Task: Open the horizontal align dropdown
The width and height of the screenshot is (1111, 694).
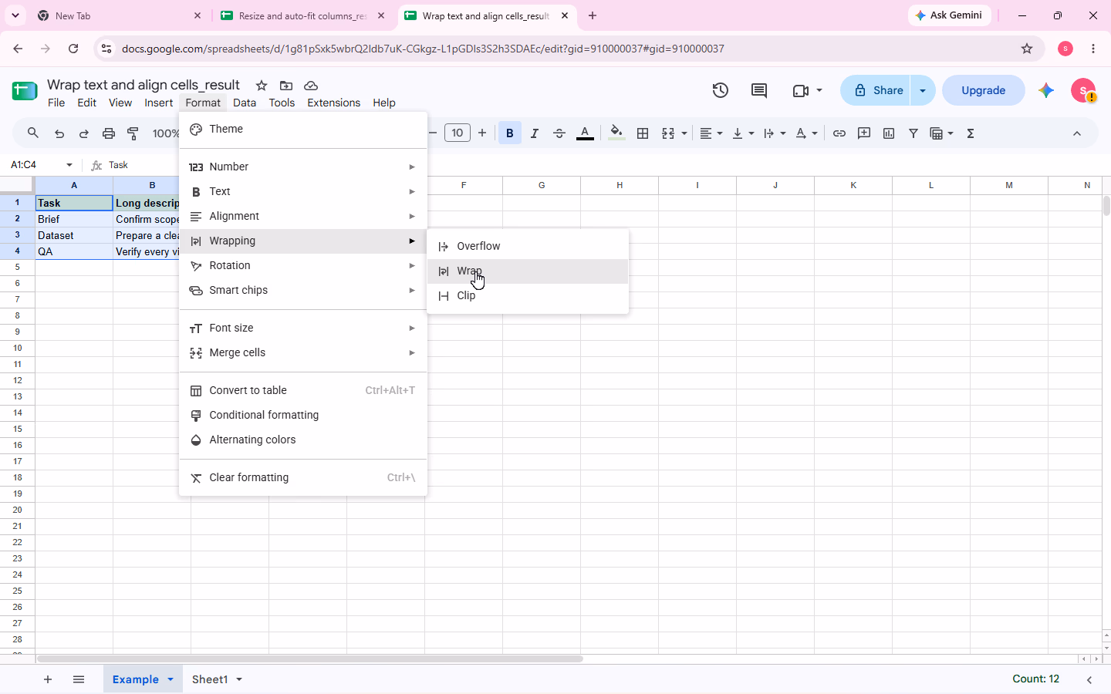Action: (x=711, y=133)
